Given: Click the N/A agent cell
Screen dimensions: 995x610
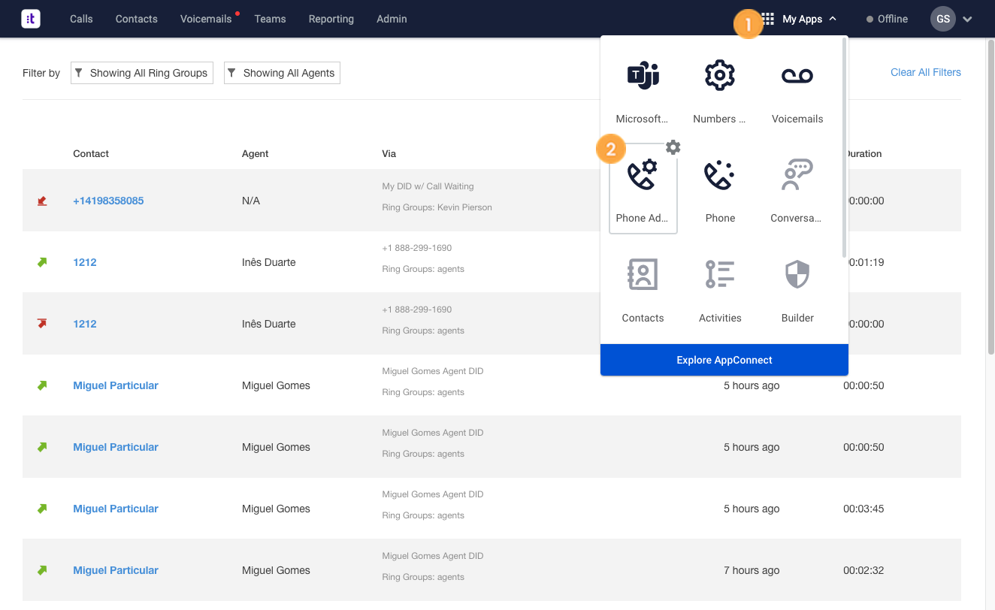Looking at the screenshot, I should point(251,201).
